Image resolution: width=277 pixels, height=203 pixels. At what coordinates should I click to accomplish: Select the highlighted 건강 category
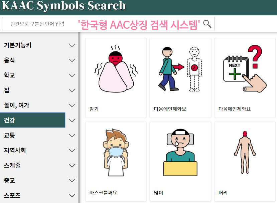tap(33, 120)
